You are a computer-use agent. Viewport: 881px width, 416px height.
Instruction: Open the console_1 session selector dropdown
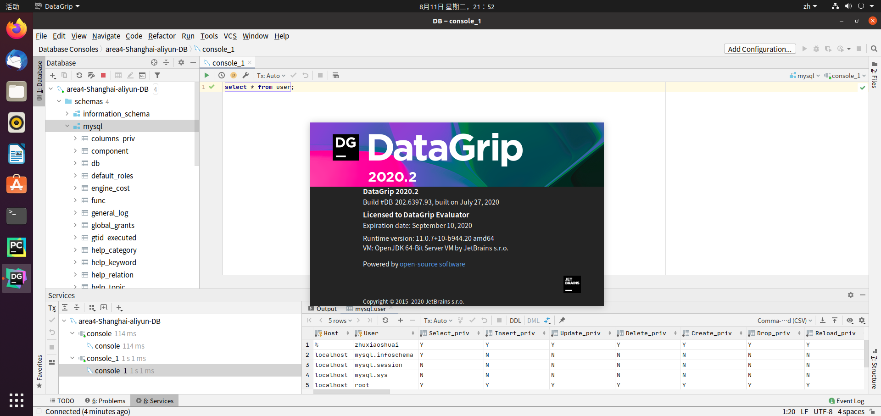pyautogui.click(x=845, y=76)
